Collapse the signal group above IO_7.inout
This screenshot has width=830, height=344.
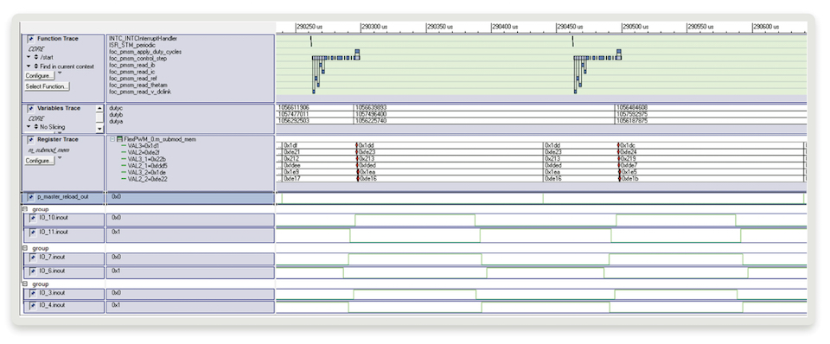(x=25, y=248)
